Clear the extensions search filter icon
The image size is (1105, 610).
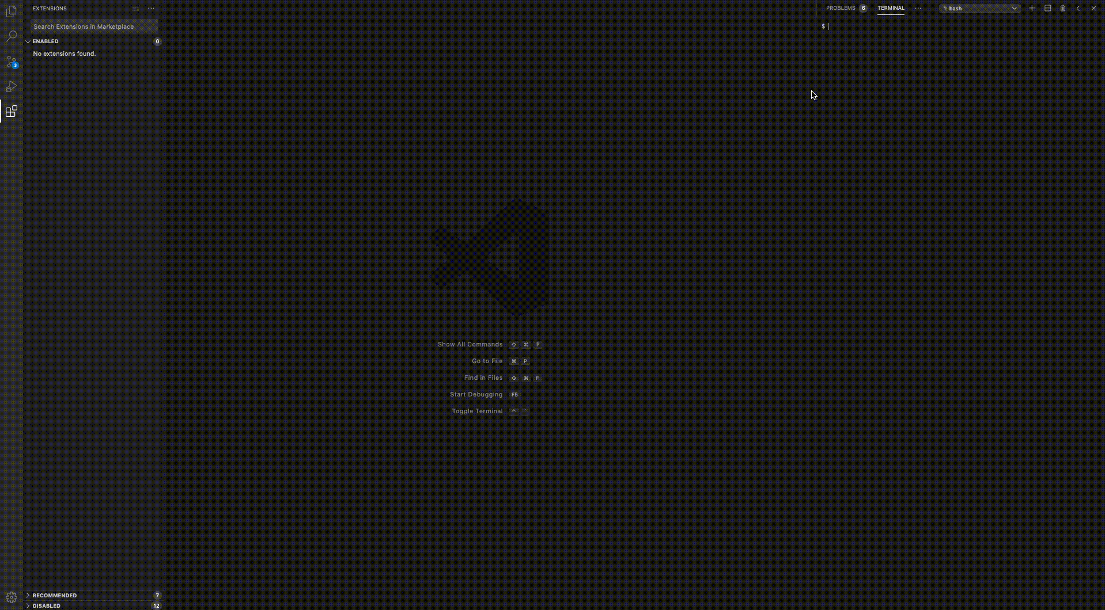click(x=135, y=8)
